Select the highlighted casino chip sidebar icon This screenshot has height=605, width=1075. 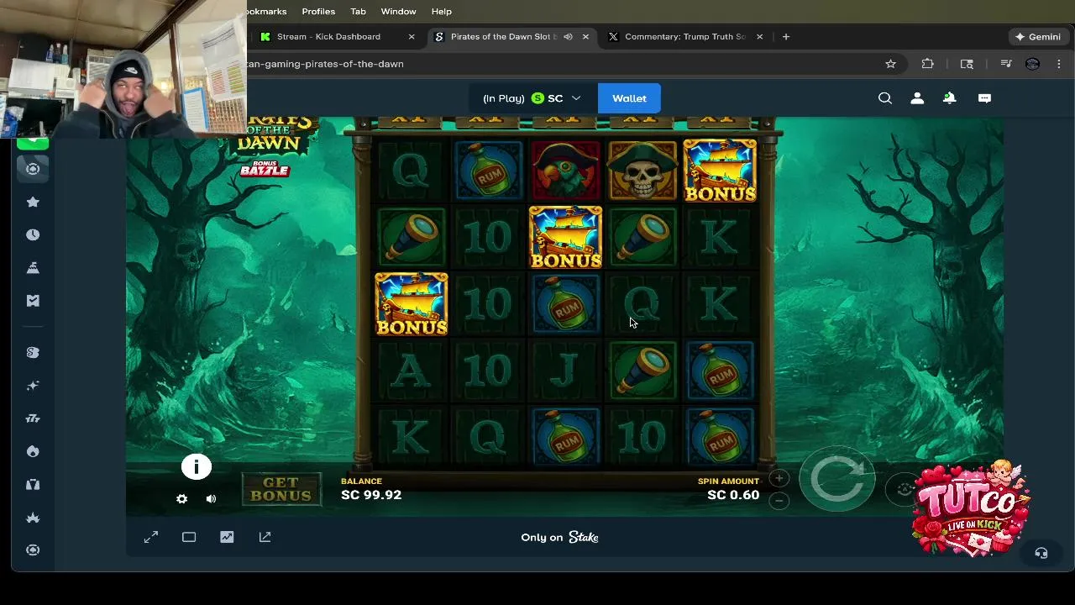tap(33, 169)
